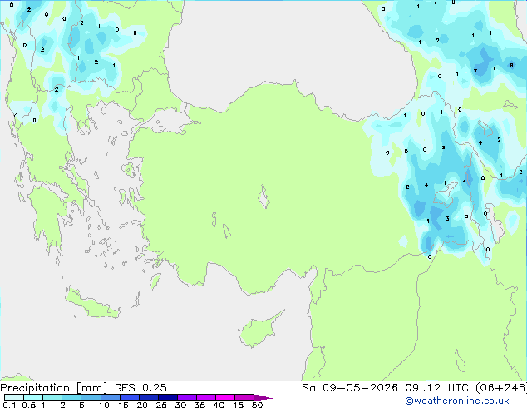This screenshot has height=408, width=527.
Task: Click the "Sa 09-05-2026" date text
Action: pos(350,388)
